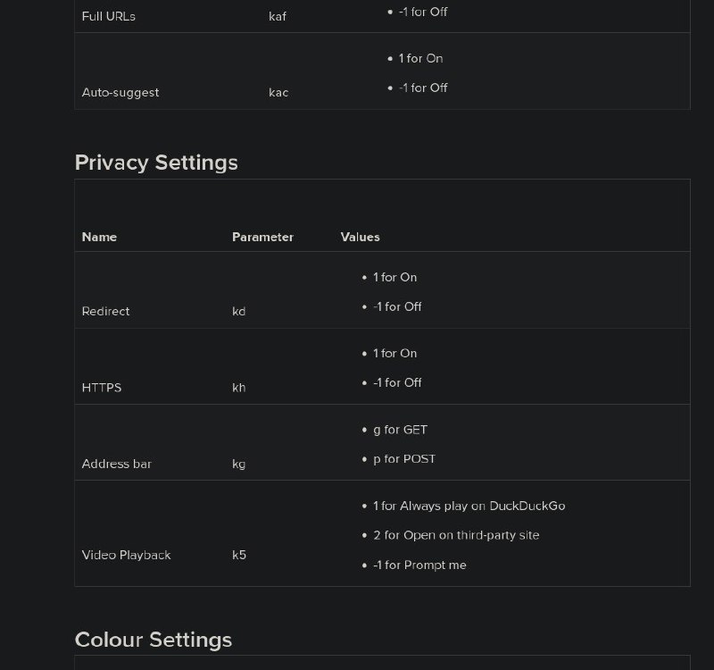Click the Redirect row name
The width and height of the screenshot is (714, 670).
click(x=105, y=312)
